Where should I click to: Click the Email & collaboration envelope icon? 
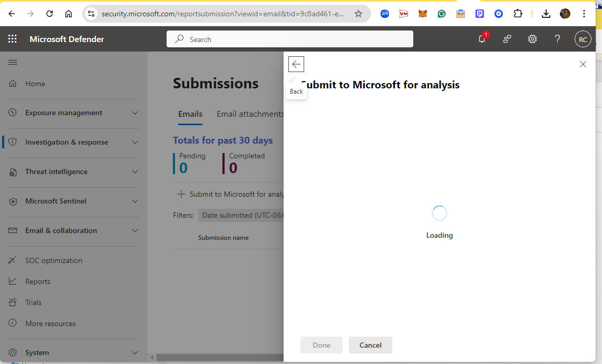pyautogui.click(x=13, y=231)
